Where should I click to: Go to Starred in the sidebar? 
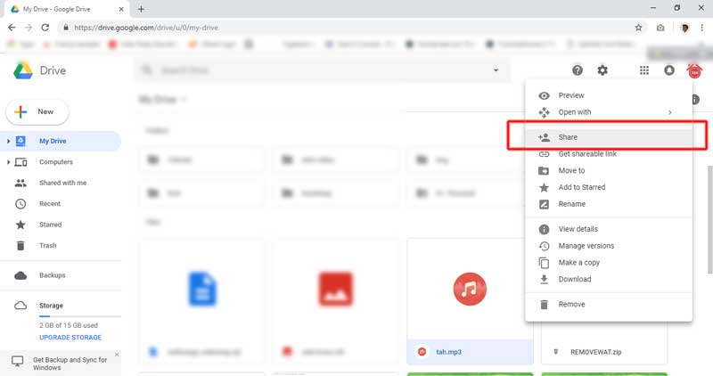[x=50, y=225]
